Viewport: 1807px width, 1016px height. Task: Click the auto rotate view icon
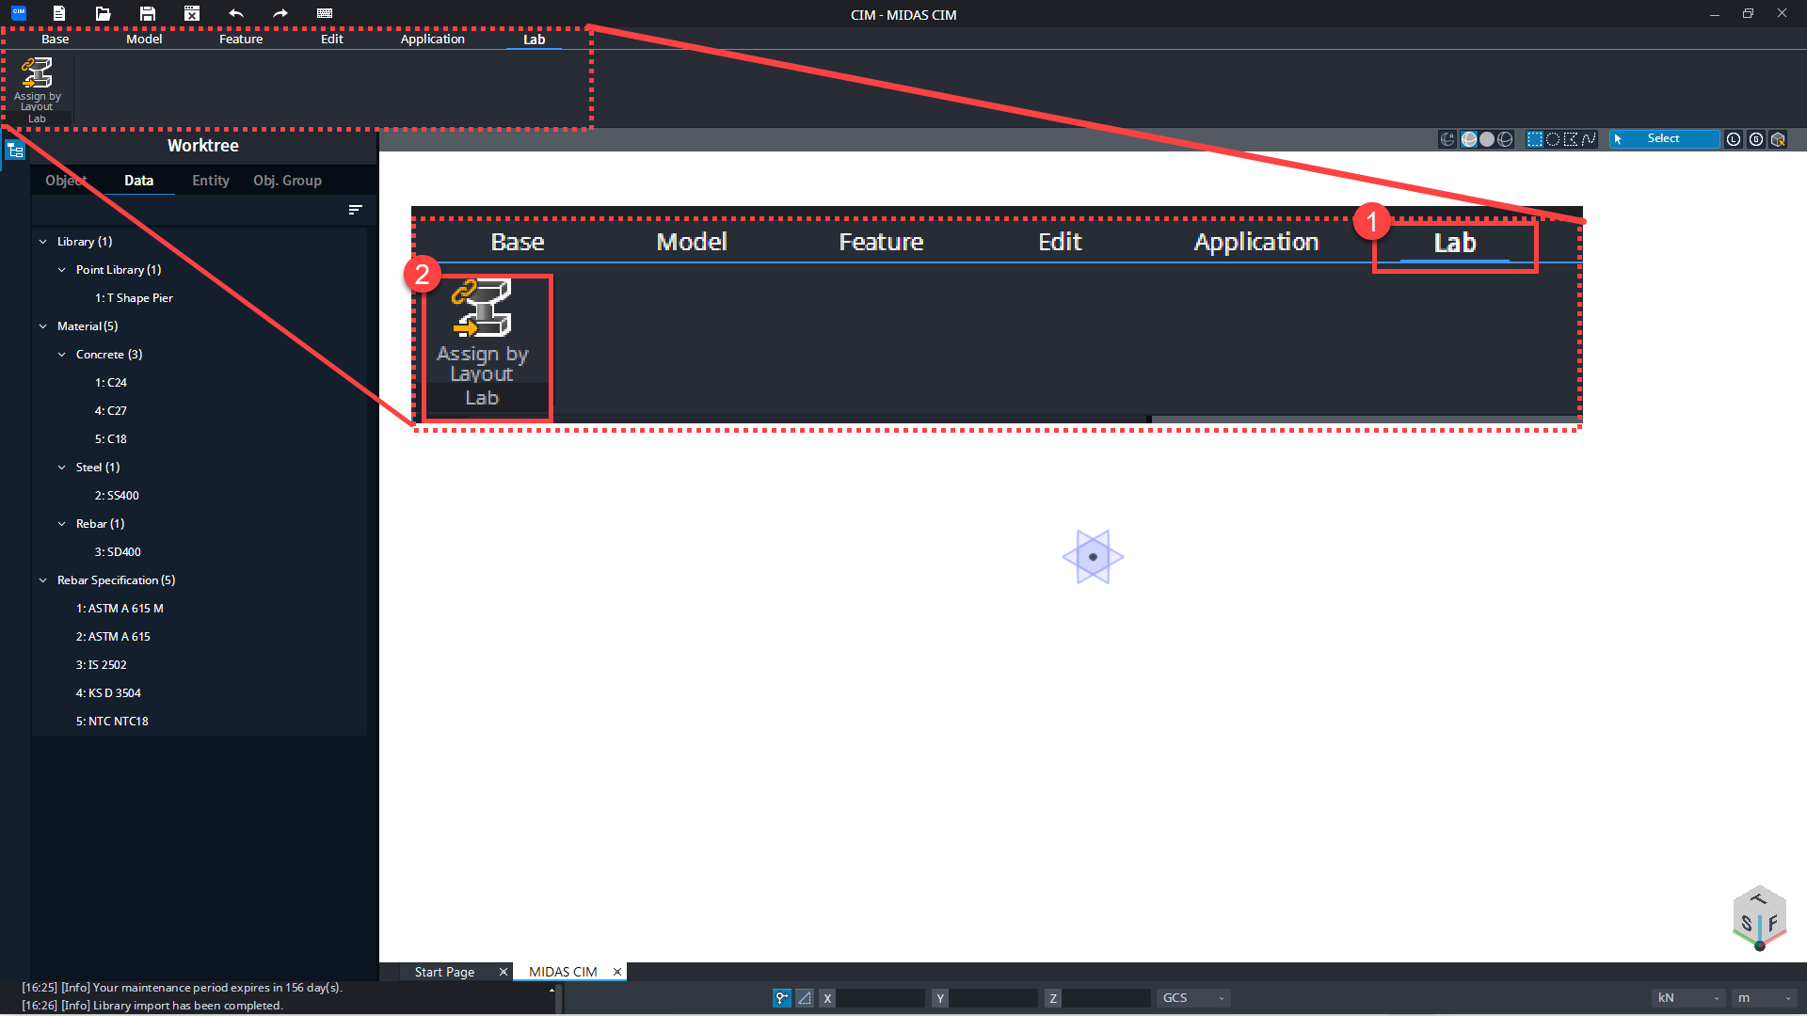(1447, 139)
